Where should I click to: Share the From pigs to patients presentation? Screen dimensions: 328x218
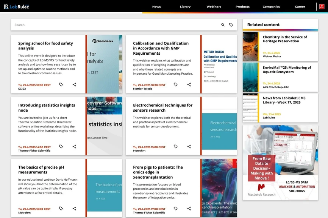pyautogui.click(x=189, y=208)
